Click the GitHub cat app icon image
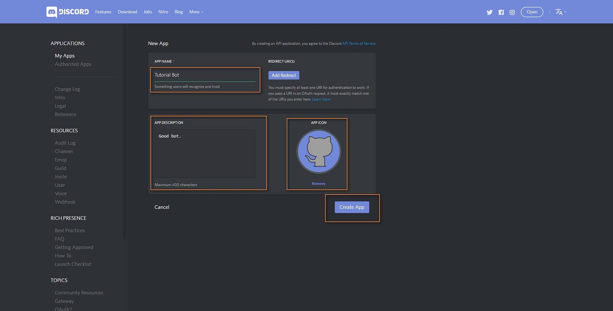Viewport: 613px width, 311px height. pos(319,151)
